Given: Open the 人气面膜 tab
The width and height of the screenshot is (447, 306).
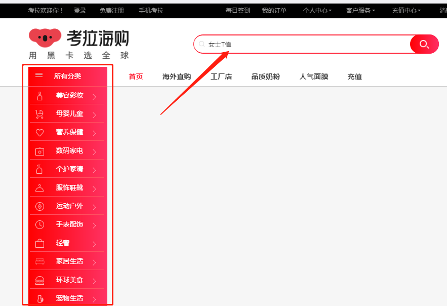Looking at the screenshot, I should point(314,76).
